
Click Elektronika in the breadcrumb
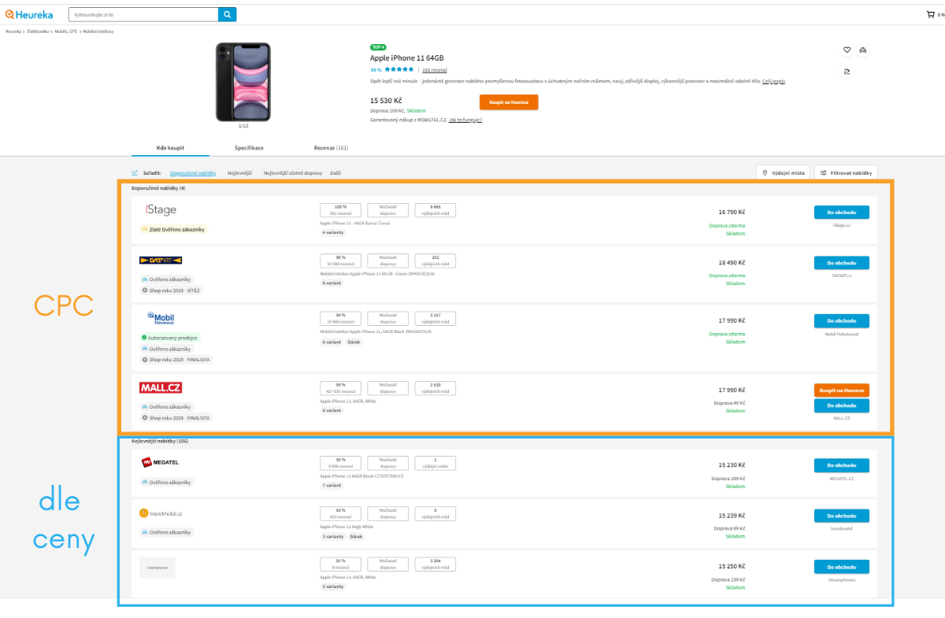click(37, 31)
